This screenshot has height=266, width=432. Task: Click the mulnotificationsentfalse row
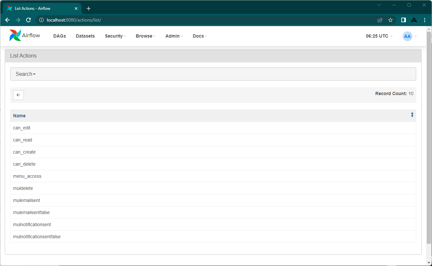(x=213, y=237)
